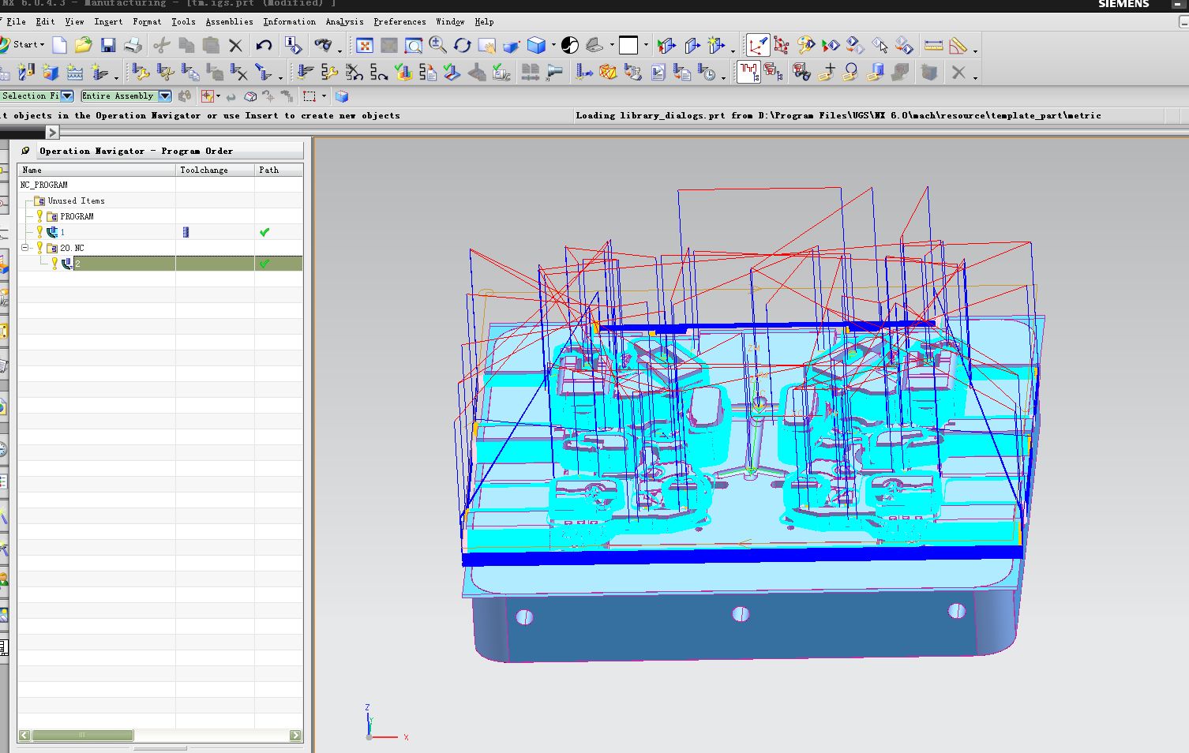Click the blue cube icon in selection bar
This screenshot has height=753, width=1189.
[x=342, y=96]
